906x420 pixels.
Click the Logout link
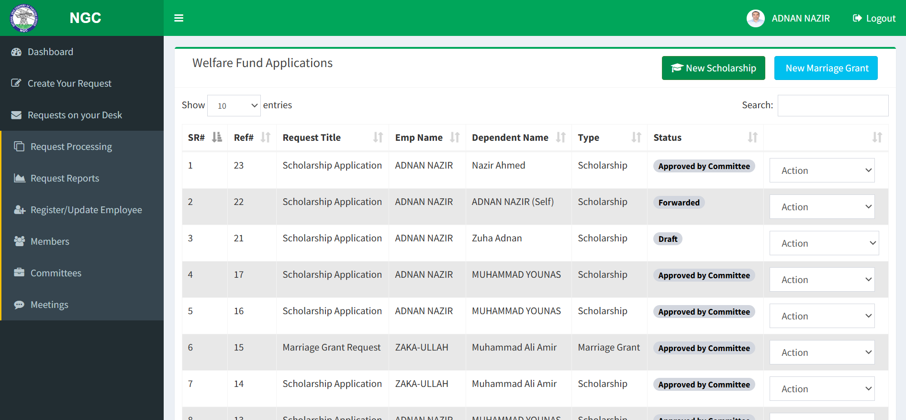[874, 18]
